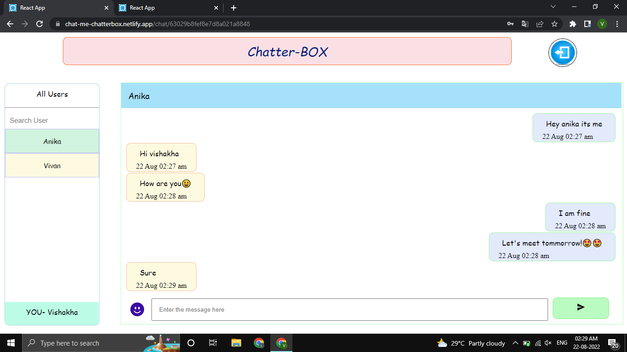Open the browser extensions puzzle icon
This screenshot has width=627, height=352.
click(x=572, y=23)
